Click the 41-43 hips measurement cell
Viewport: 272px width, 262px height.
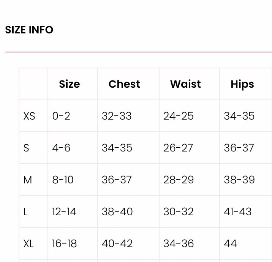click(238, 211)
